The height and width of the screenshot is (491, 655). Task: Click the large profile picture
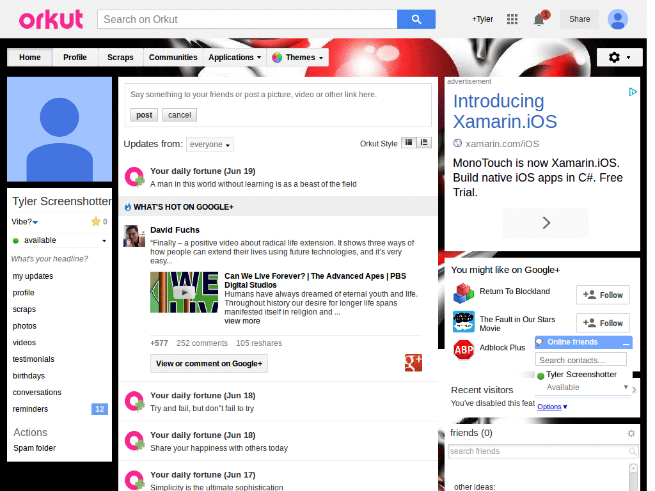pos(59,129)
